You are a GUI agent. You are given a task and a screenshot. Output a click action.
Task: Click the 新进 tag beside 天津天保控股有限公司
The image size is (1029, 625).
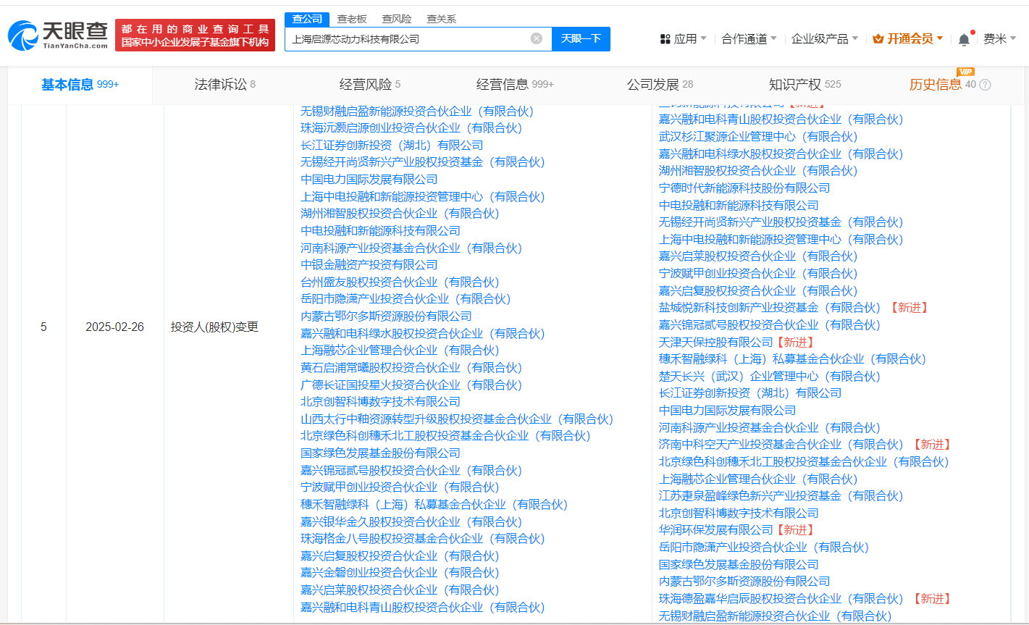[795, 342]
